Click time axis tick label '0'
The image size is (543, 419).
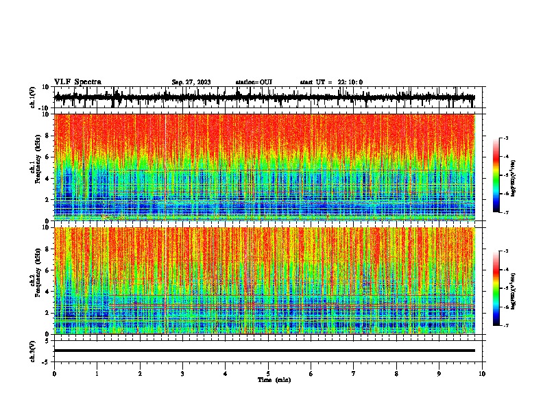click(54, 374)
